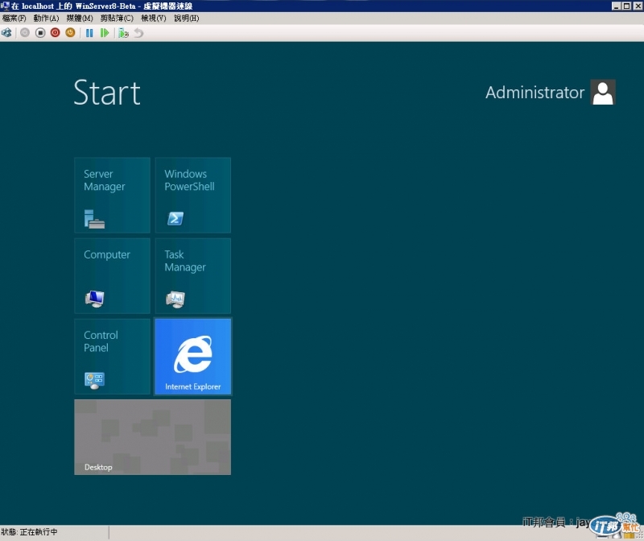
Task: Click the VM connection title bar icon
Action: tap(5, 6)
